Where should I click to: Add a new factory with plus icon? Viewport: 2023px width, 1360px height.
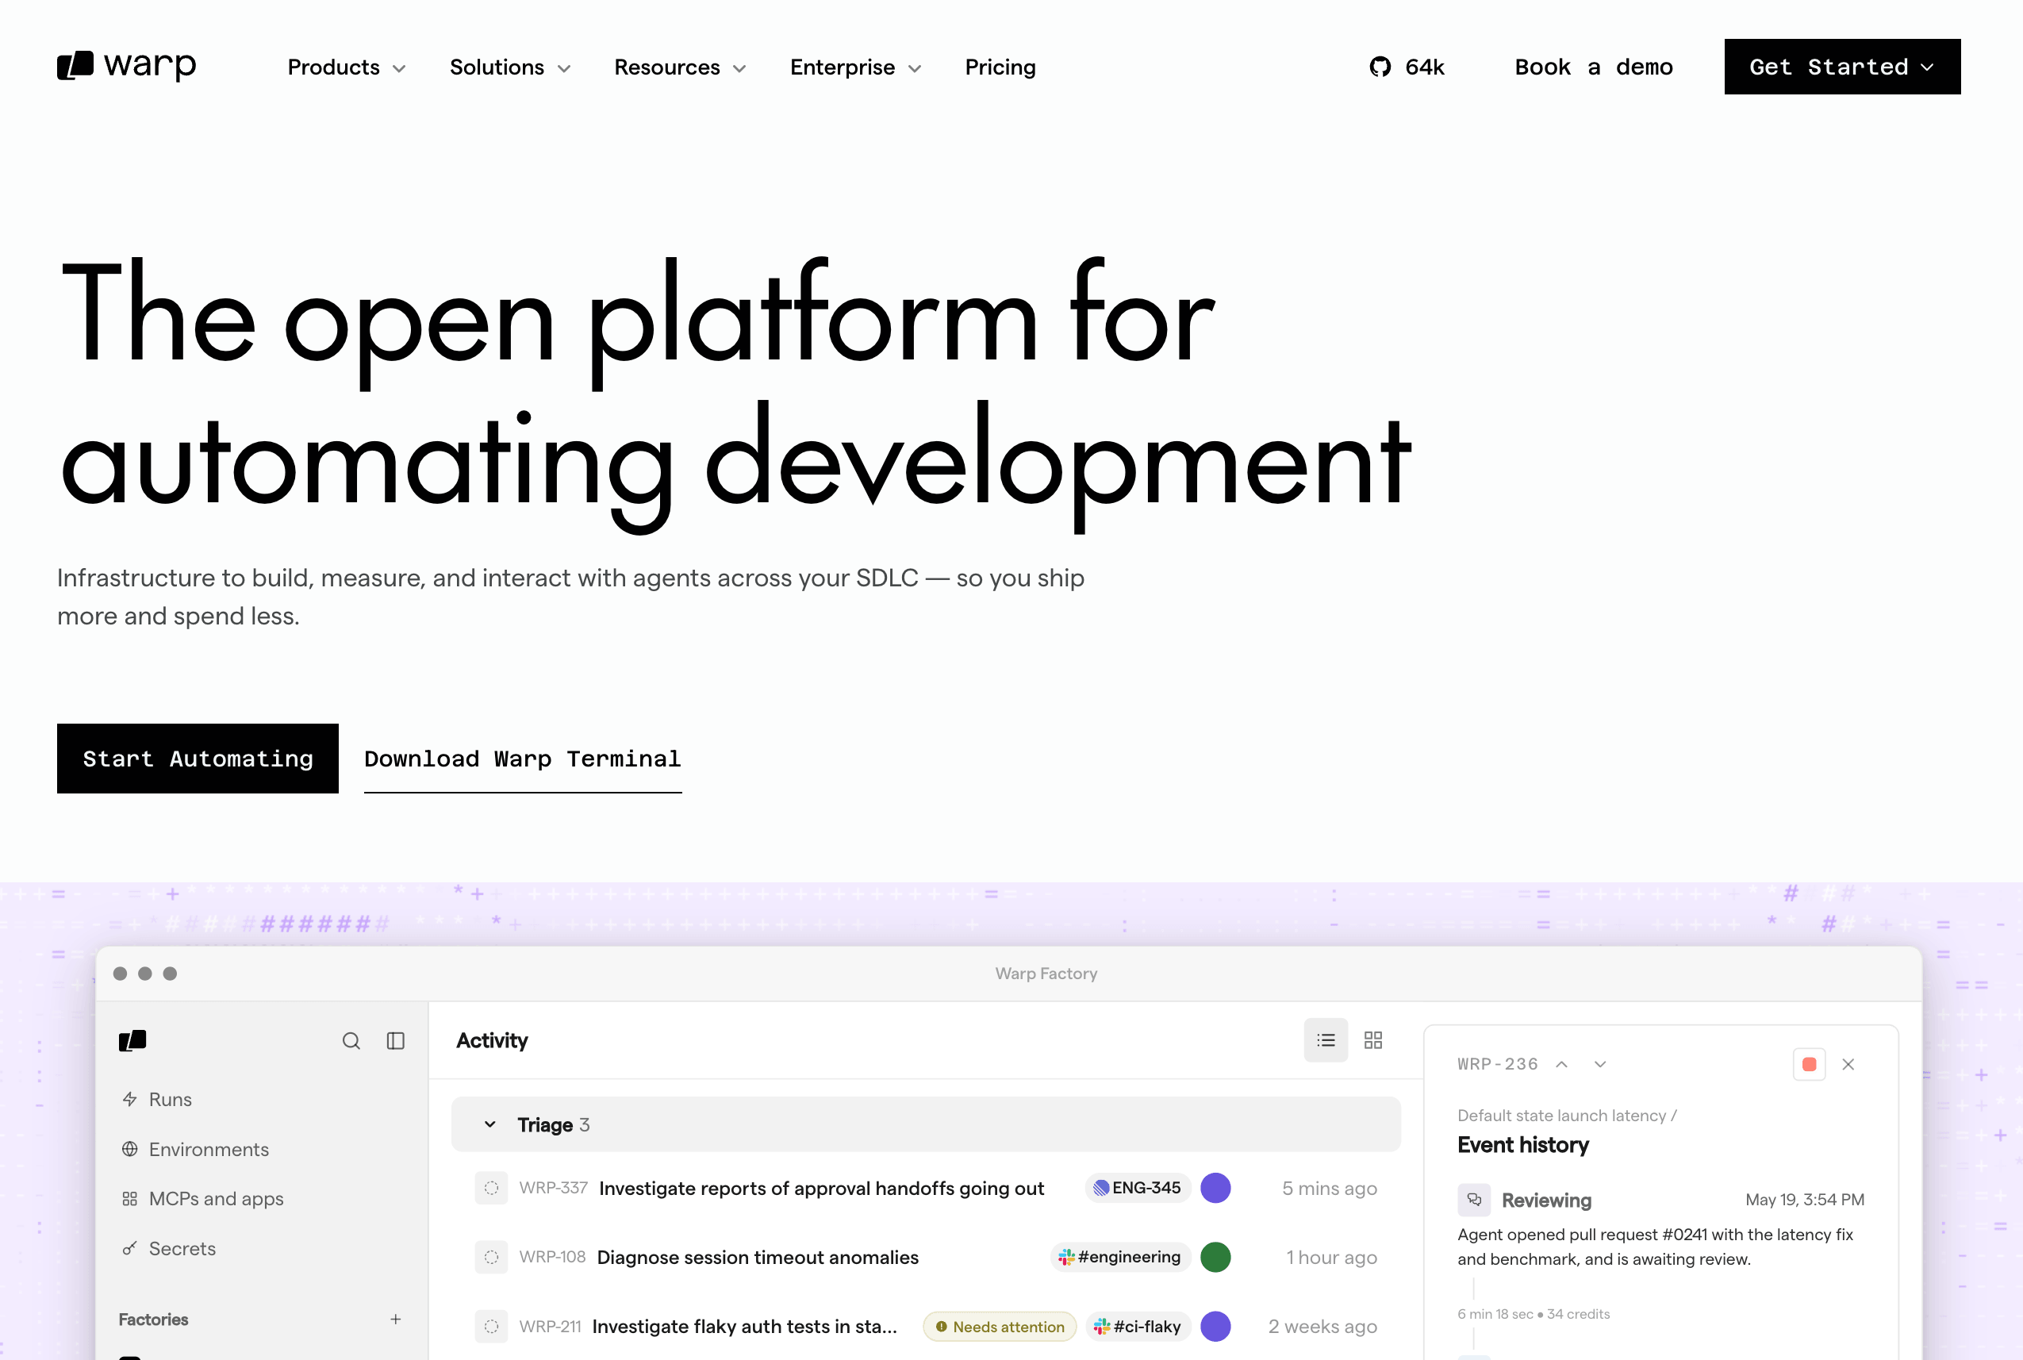395,1320
